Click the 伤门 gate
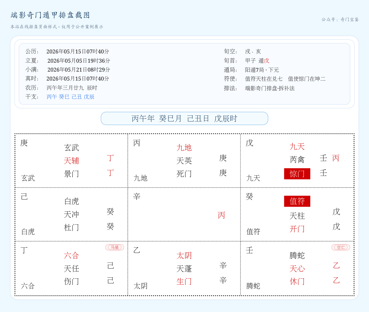Viewport: 369px width, 312px height. [x=72, y=282]
